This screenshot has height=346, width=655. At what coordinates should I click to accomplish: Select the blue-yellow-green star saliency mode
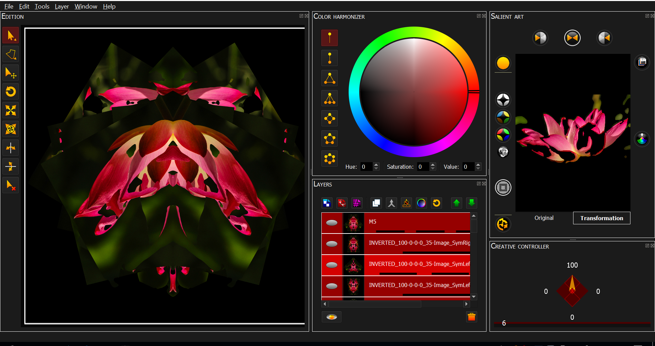503,117
